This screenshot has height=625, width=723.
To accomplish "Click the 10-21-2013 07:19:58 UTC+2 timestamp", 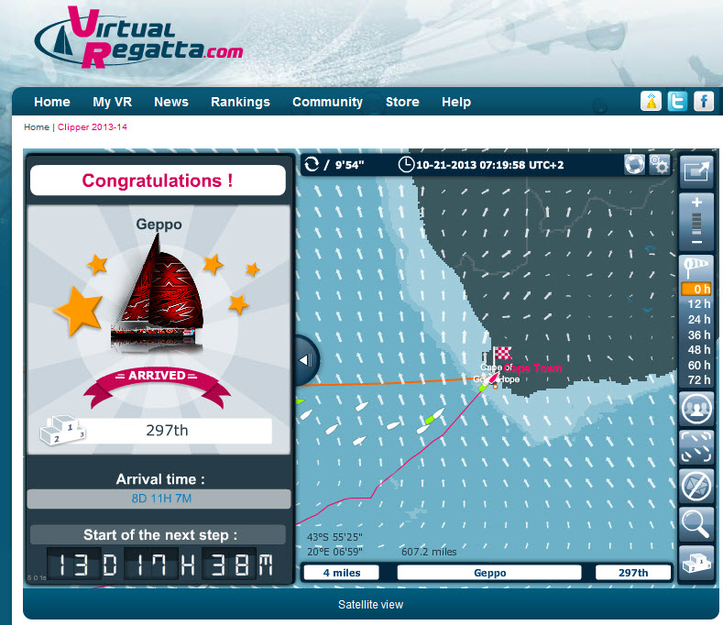I will coord(489,165).
